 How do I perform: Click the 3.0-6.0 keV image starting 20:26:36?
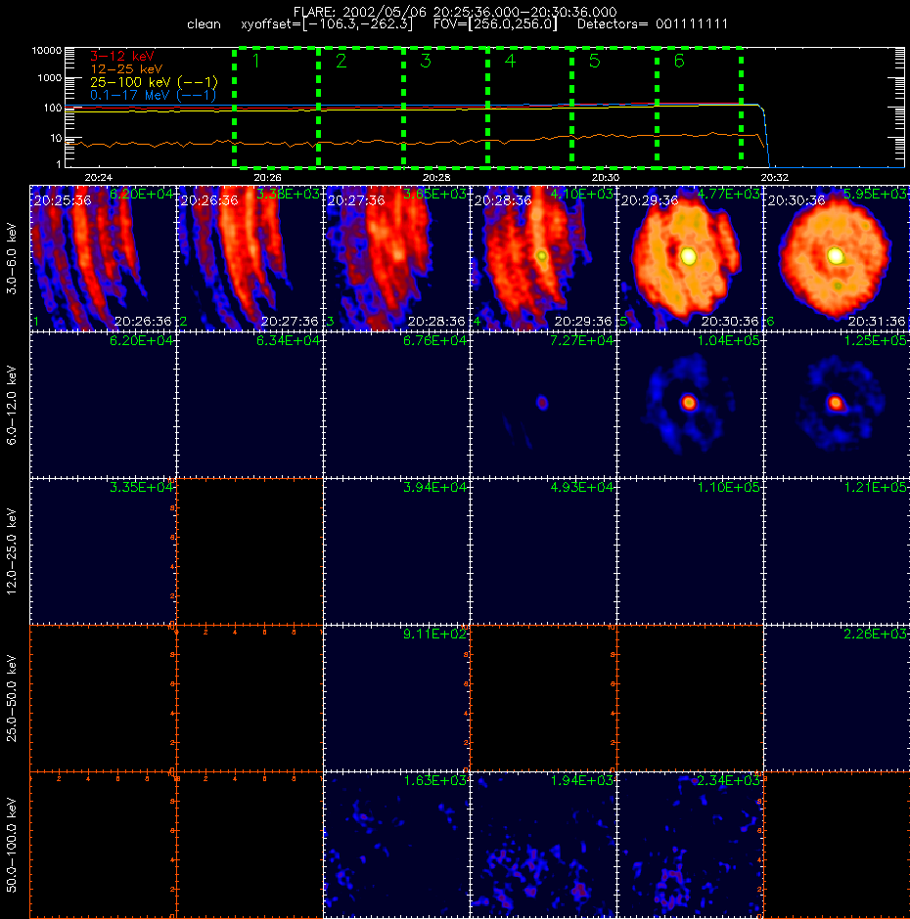click(x=250, y=258)
